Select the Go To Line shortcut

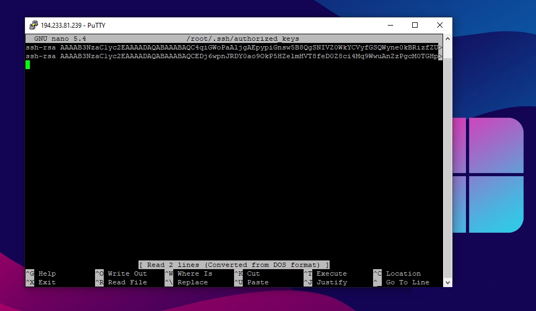[407, 282]
